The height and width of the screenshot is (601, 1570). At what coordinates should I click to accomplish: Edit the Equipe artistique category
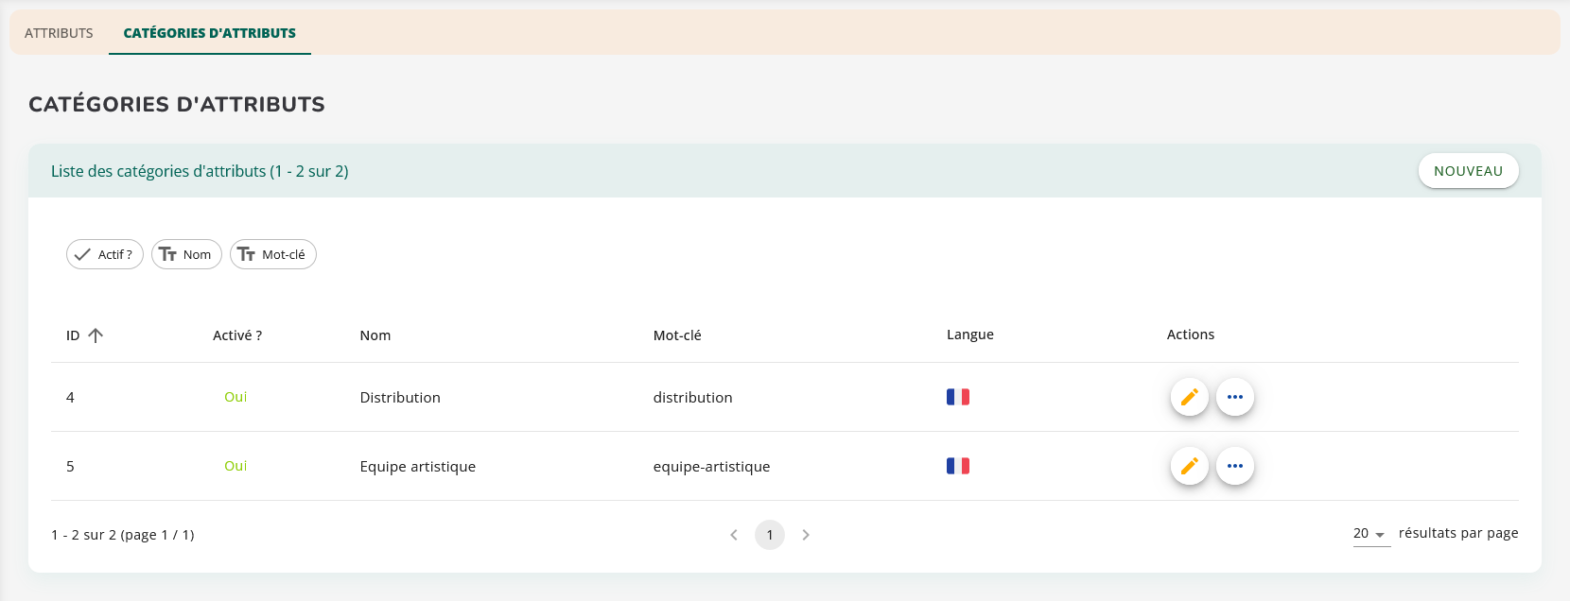click(1189, 466)
